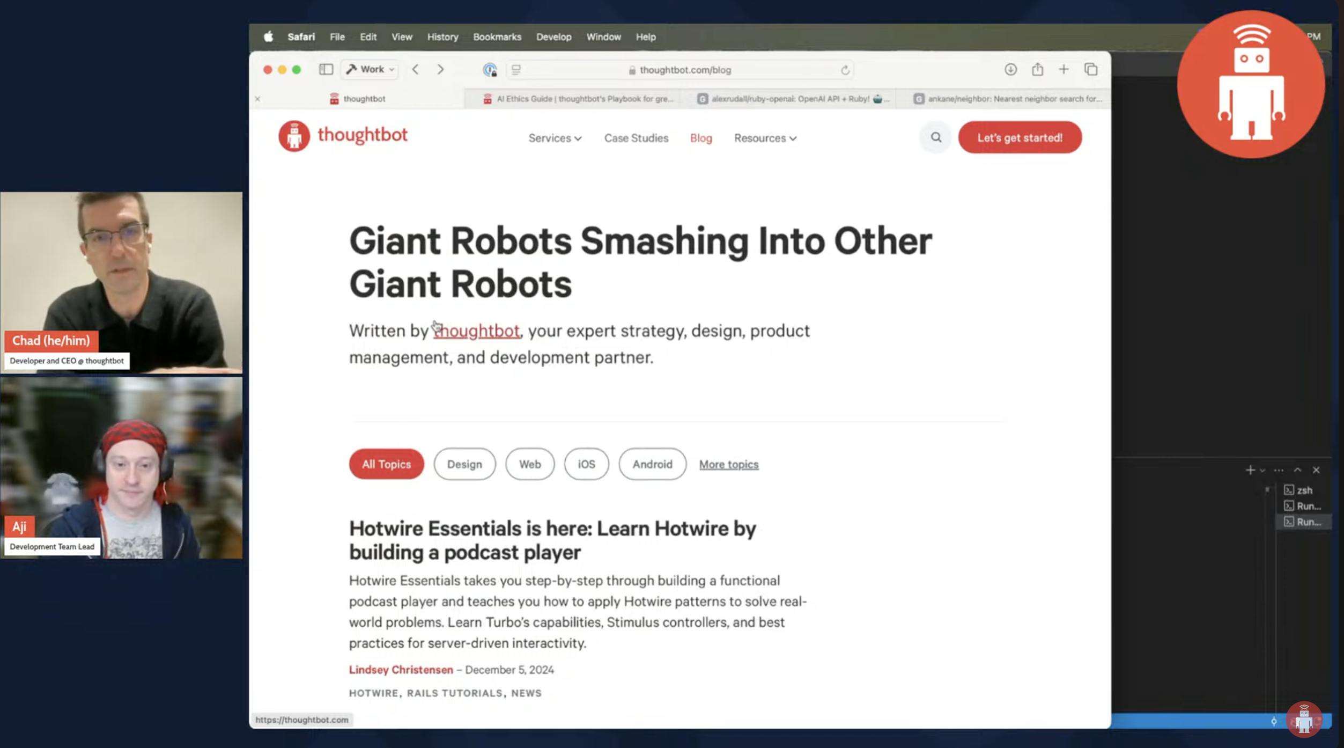Open the RAILS TUTORIALS tag
This screenshot has width=1344, height=748.
click(x=454, y=693)
